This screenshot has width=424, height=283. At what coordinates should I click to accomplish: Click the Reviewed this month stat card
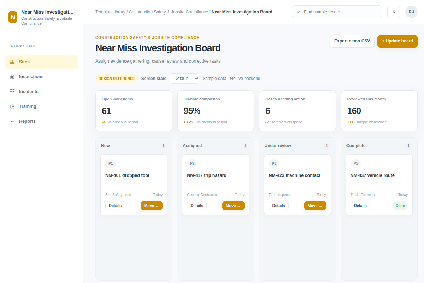[379, 111]
